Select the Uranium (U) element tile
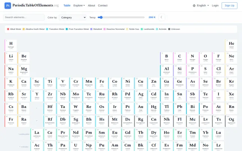This screenshot has width=242, height=151. tap(76, 146)
